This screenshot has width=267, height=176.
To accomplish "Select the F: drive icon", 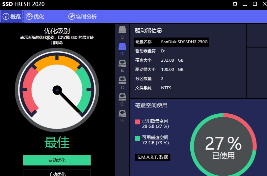I will [x=122, y=80].
